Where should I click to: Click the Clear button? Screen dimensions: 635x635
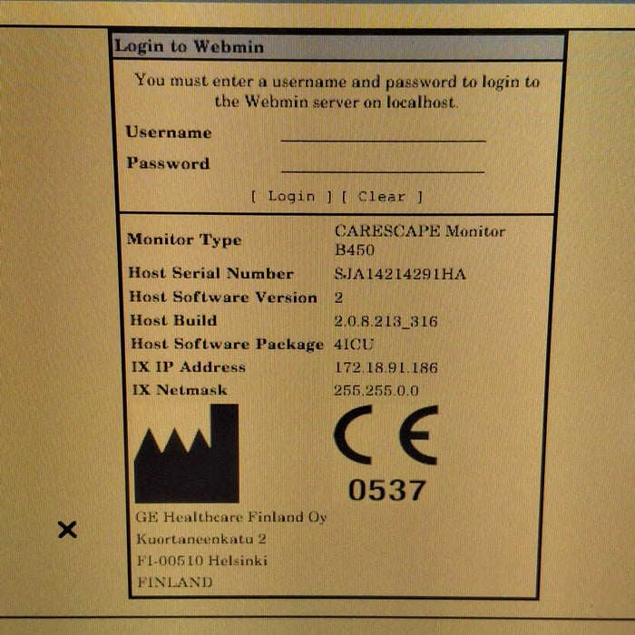(x=382, y=197)
